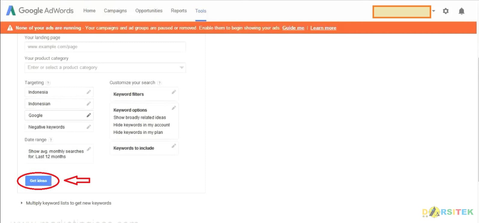Viewport: 479px width, 223px height.
Task: Open the Campaigns tab
Action: click(115, 11)
